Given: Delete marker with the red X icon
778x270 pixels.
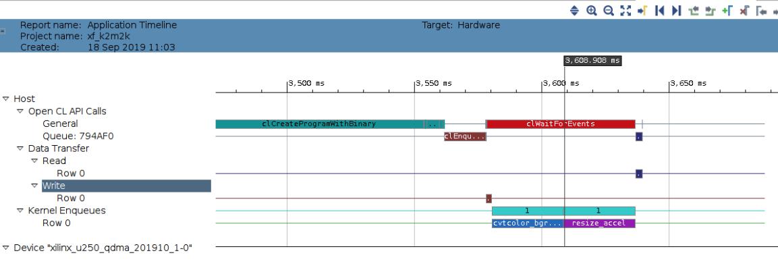Looking at the screenshot, I should click(744, 10).
